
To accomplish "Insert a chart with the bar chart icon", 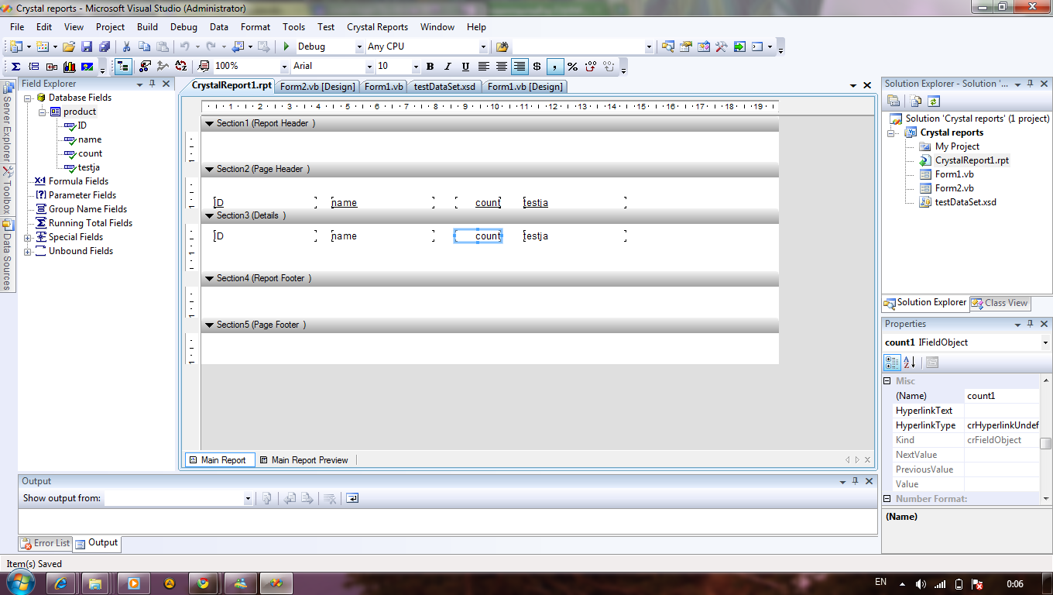I will point(69,67).
